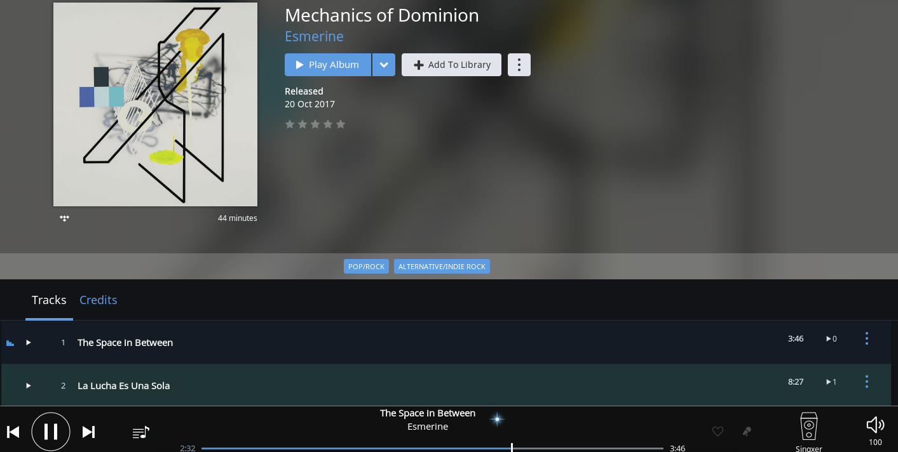
Task: Click the lyrics microphone icon
Action: tap(747, 432)
